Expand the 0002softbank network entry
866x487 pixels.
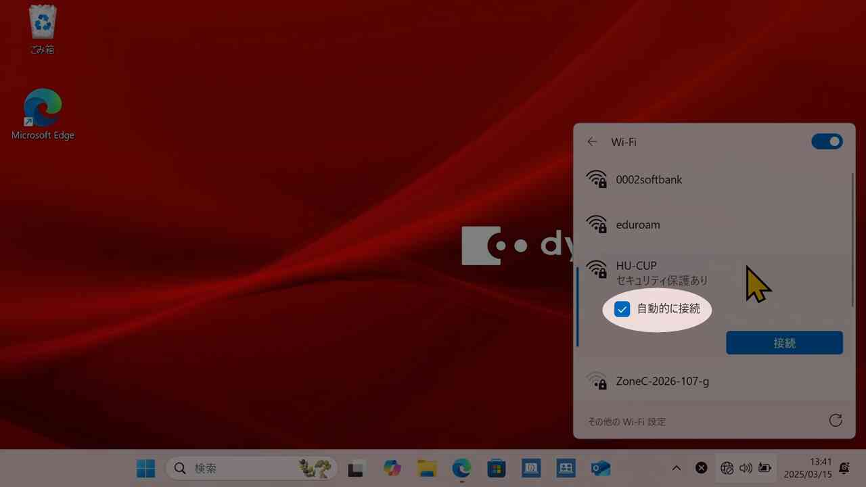710,180
